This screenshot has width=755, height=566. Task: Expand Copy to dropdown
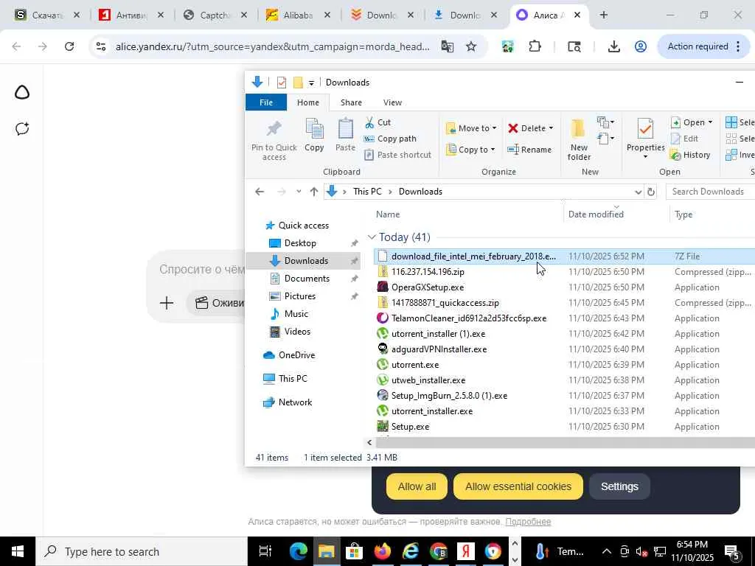(x=493, y=150)
